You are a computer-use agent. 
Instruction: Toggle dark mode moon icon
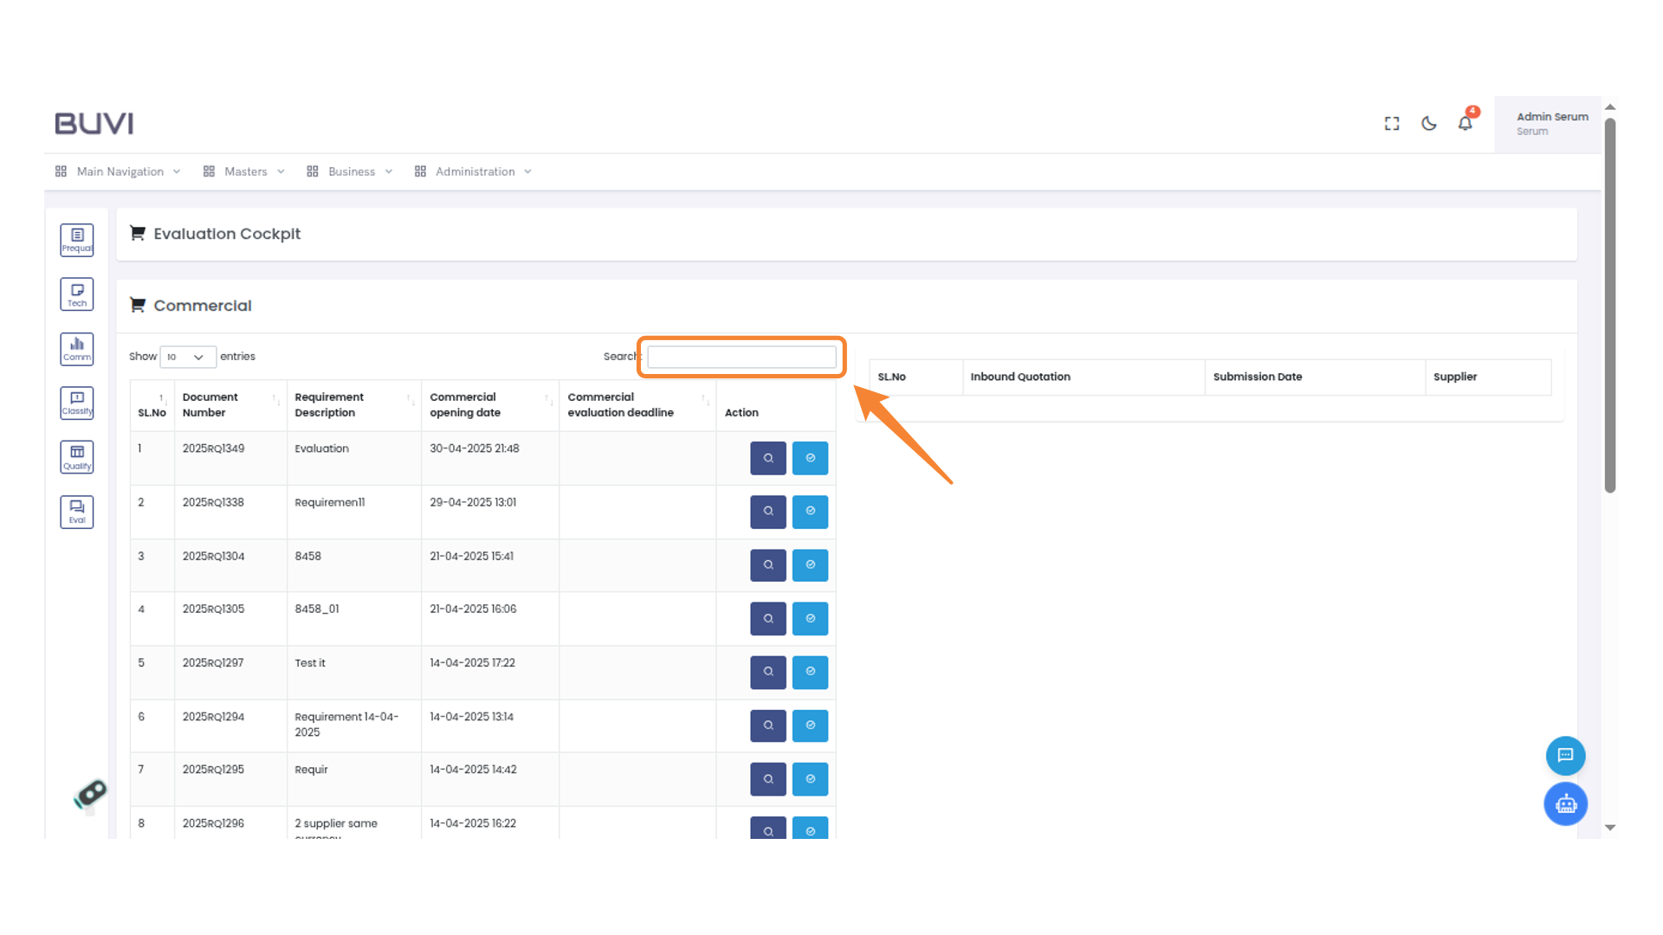pyautogui.click(x=1428, y=124)
